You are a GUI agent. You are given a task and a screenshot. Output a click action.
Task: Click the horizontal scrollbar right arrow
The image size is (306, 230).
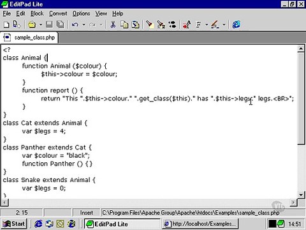tap(293, 202)
